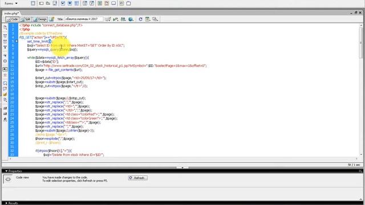Viewport: 365px width, 205px height.
Task: Collapse code block marker at line 5
Action: [17, 42]
